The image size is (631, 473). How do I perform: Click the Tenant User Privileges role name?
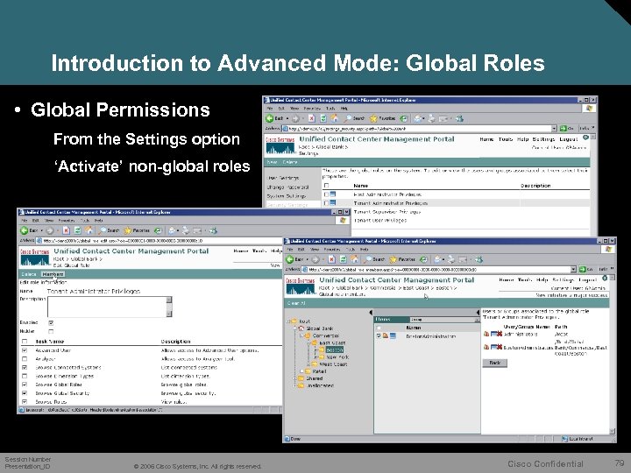(x=380, y=221)
